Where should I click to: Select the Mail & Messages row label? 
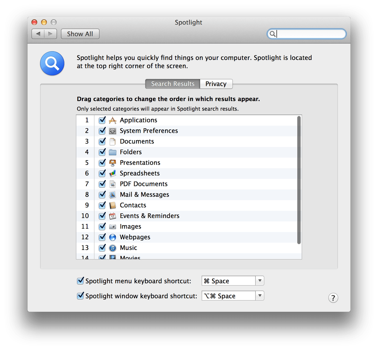[x=144, y=195]
